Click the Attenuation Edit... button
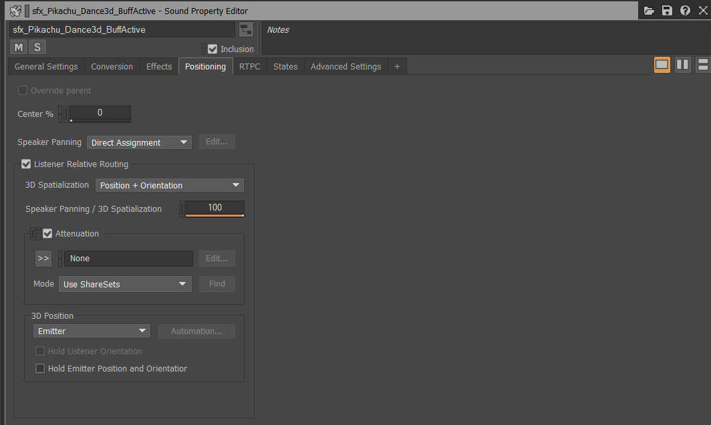The image size is (711, 425). [217, 259]
